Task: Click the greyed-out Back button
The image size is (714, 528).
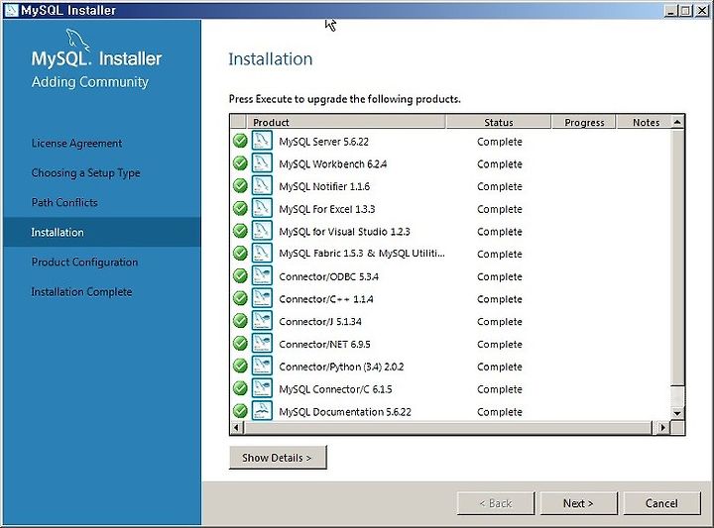Action: pos(496,503)
